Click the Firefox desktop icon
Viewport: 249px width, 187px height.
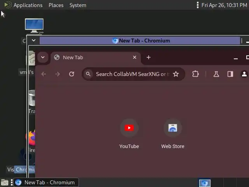[x=31, y=138]
